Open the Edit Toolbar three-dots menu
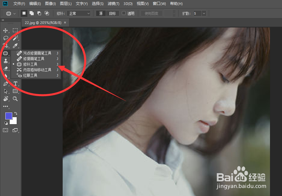Screen dimensions: 282x196 6,106
